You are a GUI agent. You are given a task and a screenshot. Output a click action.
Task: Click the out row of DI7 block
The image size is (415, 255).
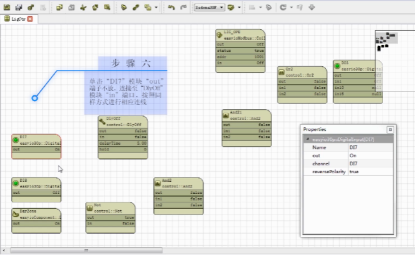pyautogui.click(x=36, y=149)
